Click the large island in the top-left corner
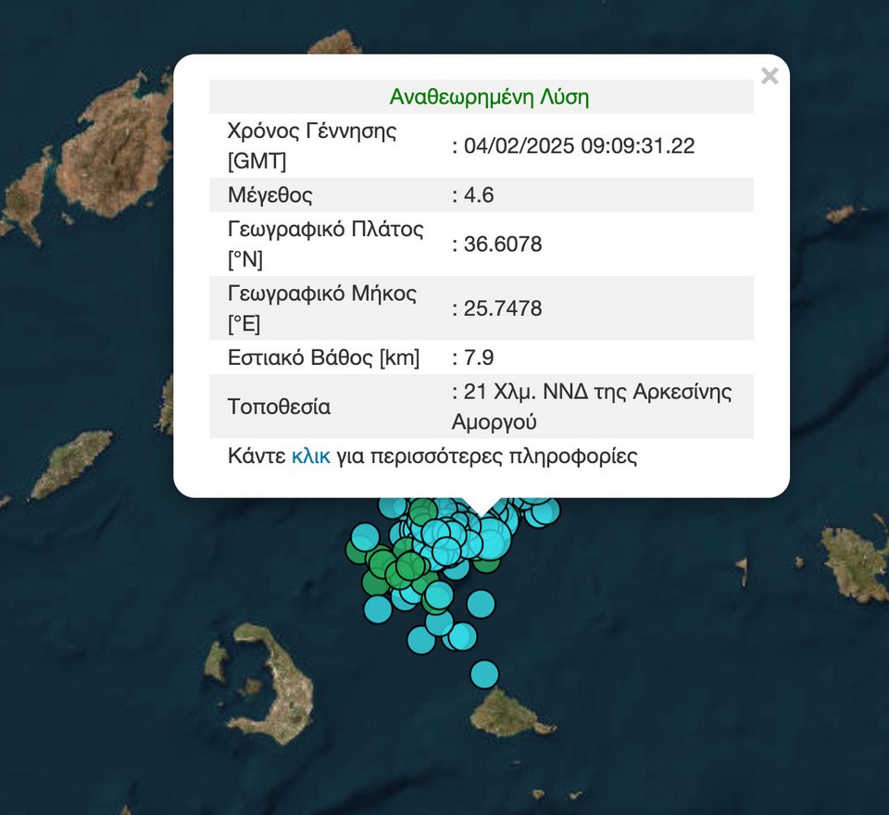The image size is (889, 815). (x=116, y=148)
